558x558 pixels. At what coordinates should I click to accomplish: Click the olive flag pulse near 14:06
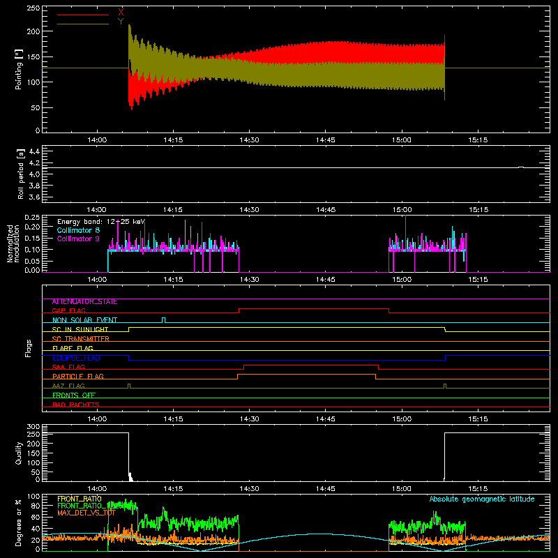tap(129, 386)
